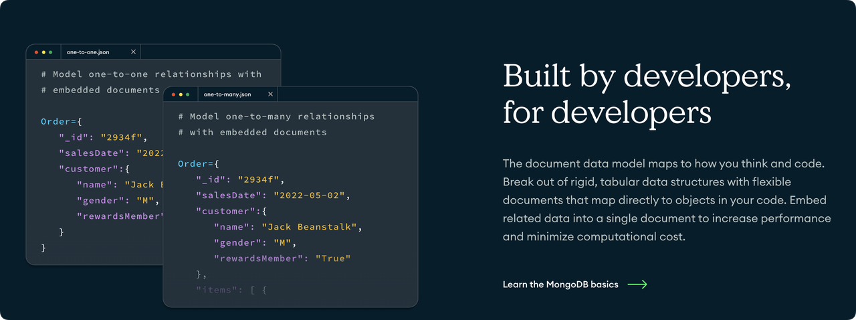Click yellow dot in one-to-many.json window
Viewport: 856px width, 320px height.
(x=181, y=94)
